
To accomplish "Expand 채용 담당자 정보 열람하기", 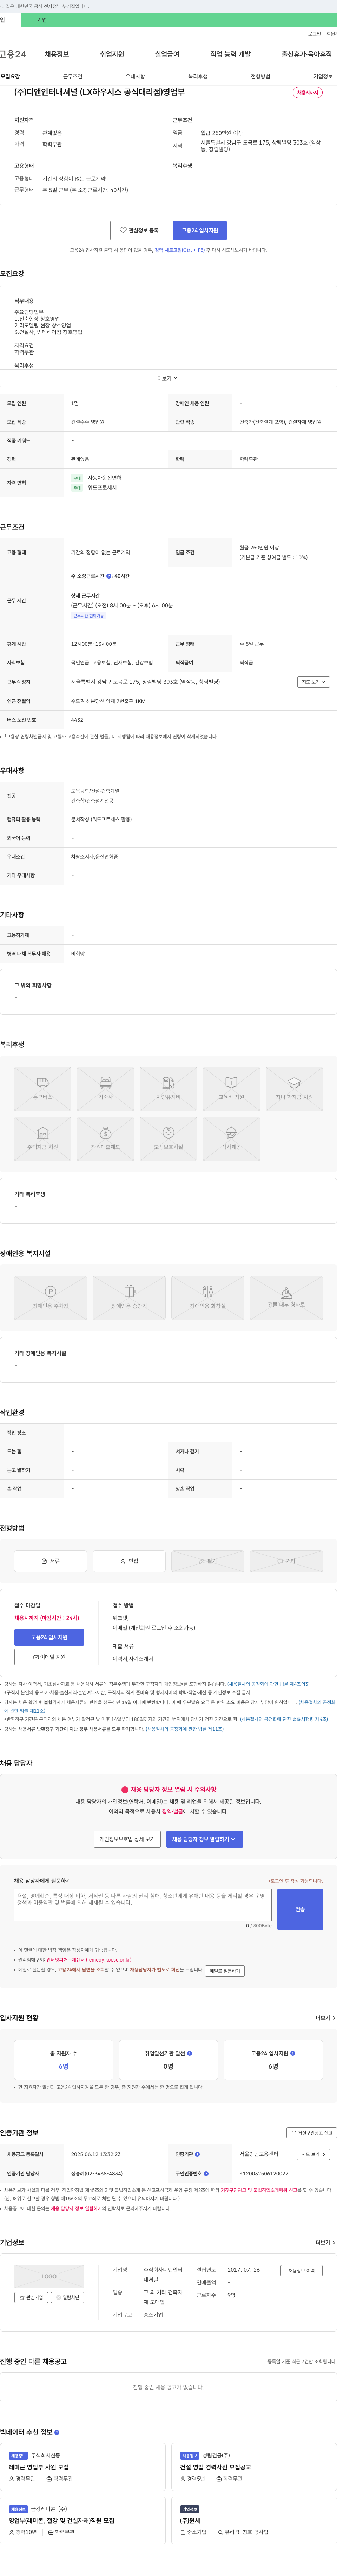I will [x=204, y=1839].
